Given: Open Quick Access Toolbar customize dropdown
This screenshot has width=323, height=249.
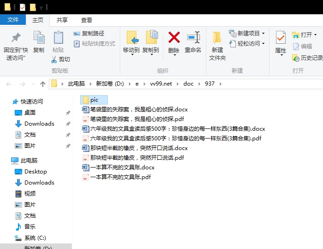Looking at the screenshot, I should 41,8.
